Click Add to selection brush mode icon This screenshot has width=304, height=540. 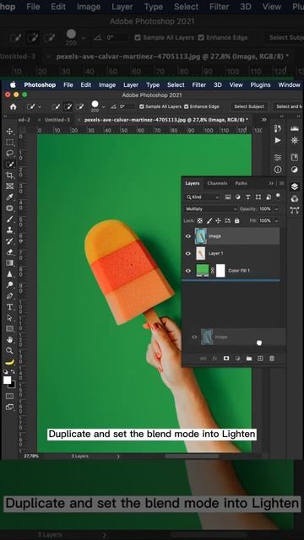click(x=68, y=107)
